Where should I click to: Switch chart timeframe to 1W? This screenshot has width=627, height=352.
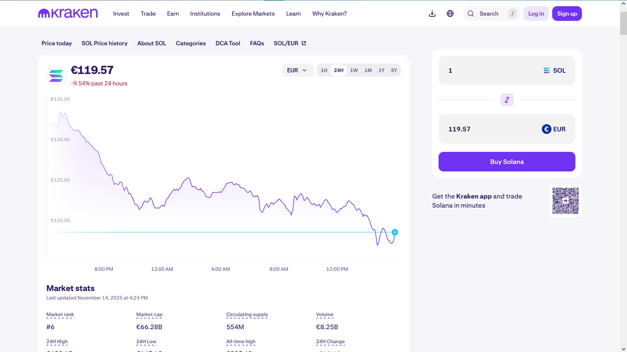tap(354, 70)
